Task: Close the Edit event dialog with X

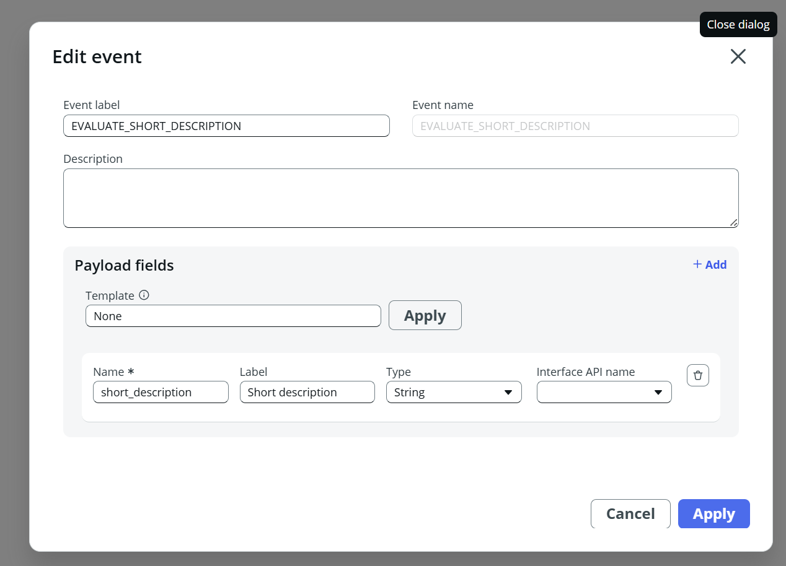Action: 738,57
